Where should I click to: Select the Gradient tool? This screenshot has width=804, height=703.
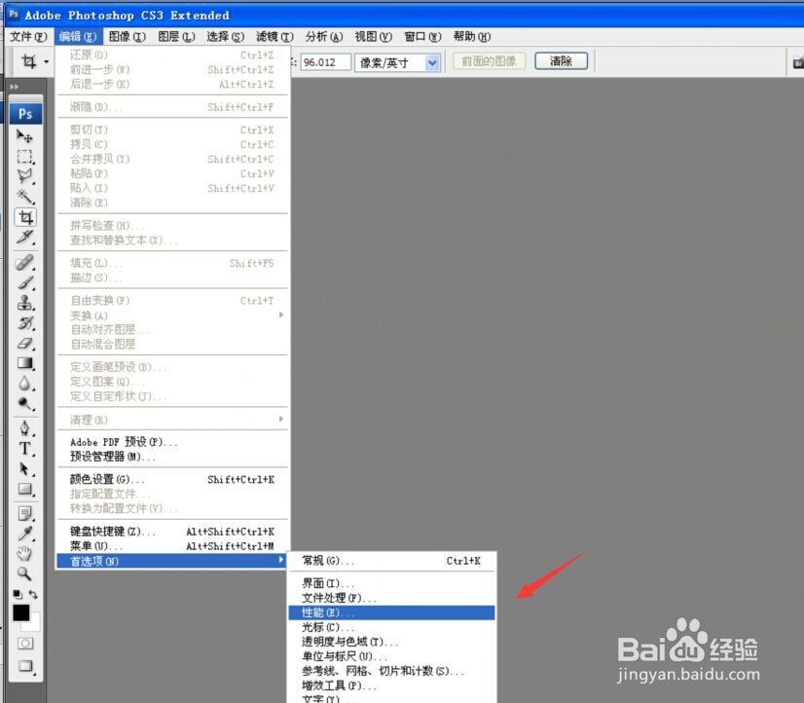pos(24,363)
